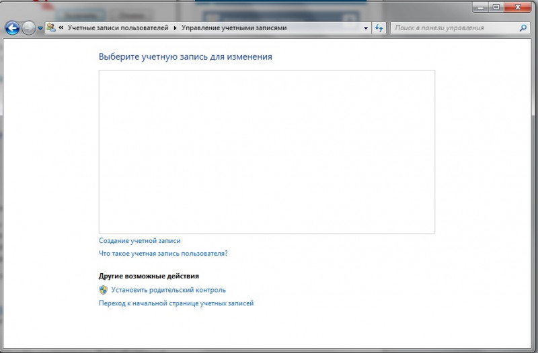The height and width of the screenshot is (353, 538).
Task: Click the user accounts icon in address bar
Action: point(51,28)
